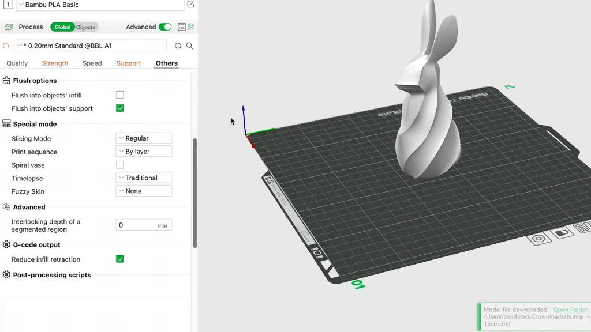This screenshot has width=591, height=332.
Task: Enable the Spiral vase checkbox
Action: (120, 164)
